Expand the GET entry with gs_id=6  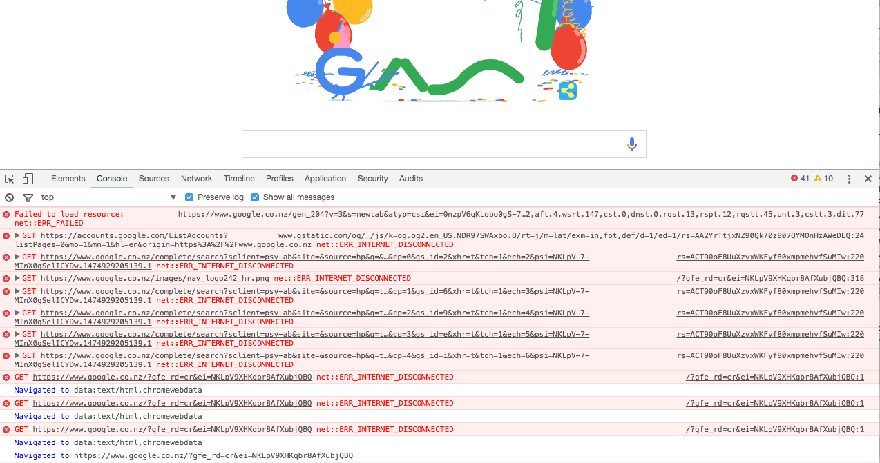coord(18,292)
